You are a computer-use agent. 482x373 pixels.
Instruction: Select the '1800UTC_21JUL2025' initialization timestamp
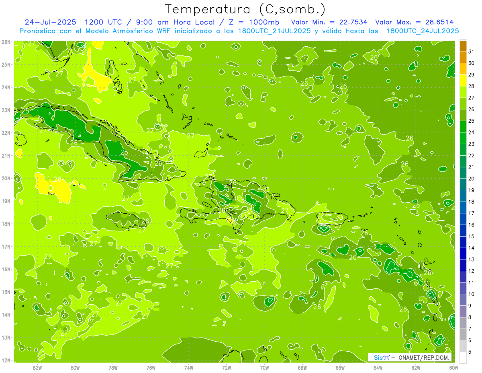click(274, 31)
